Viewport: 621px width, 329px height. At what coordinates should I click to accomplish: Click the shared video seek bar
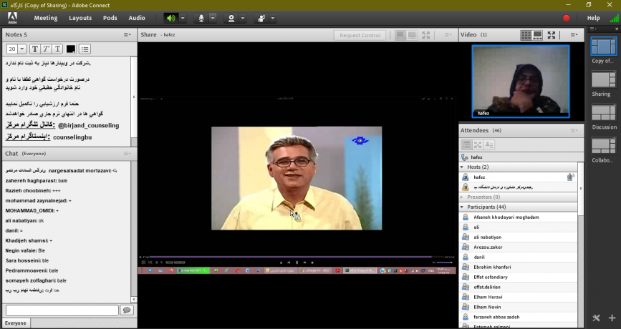tap(290, 257)
